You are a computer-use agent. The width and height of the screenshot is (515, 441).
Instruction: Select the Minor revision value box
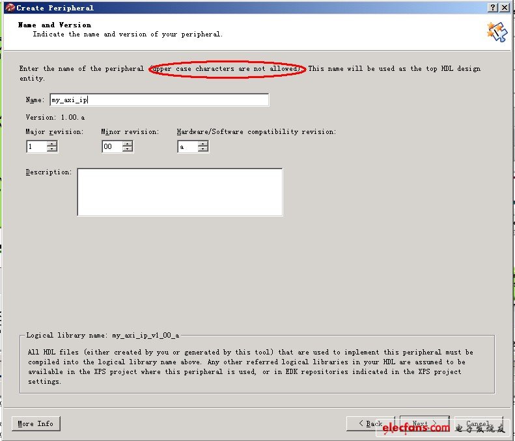coord(112,147)
